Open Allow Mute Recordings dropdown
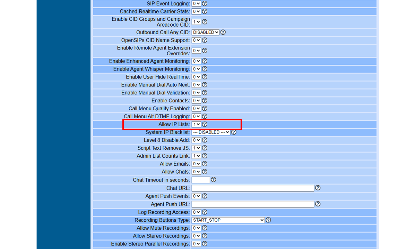This screenshot has height=249, width=416. click(196, 228)
